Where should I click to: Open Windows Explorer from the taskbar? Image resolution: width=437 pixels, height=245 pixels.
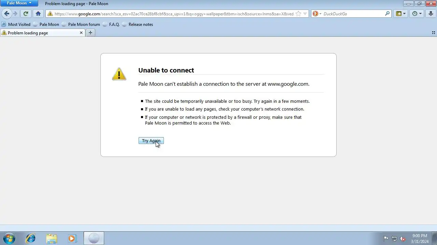coord(52,238)
